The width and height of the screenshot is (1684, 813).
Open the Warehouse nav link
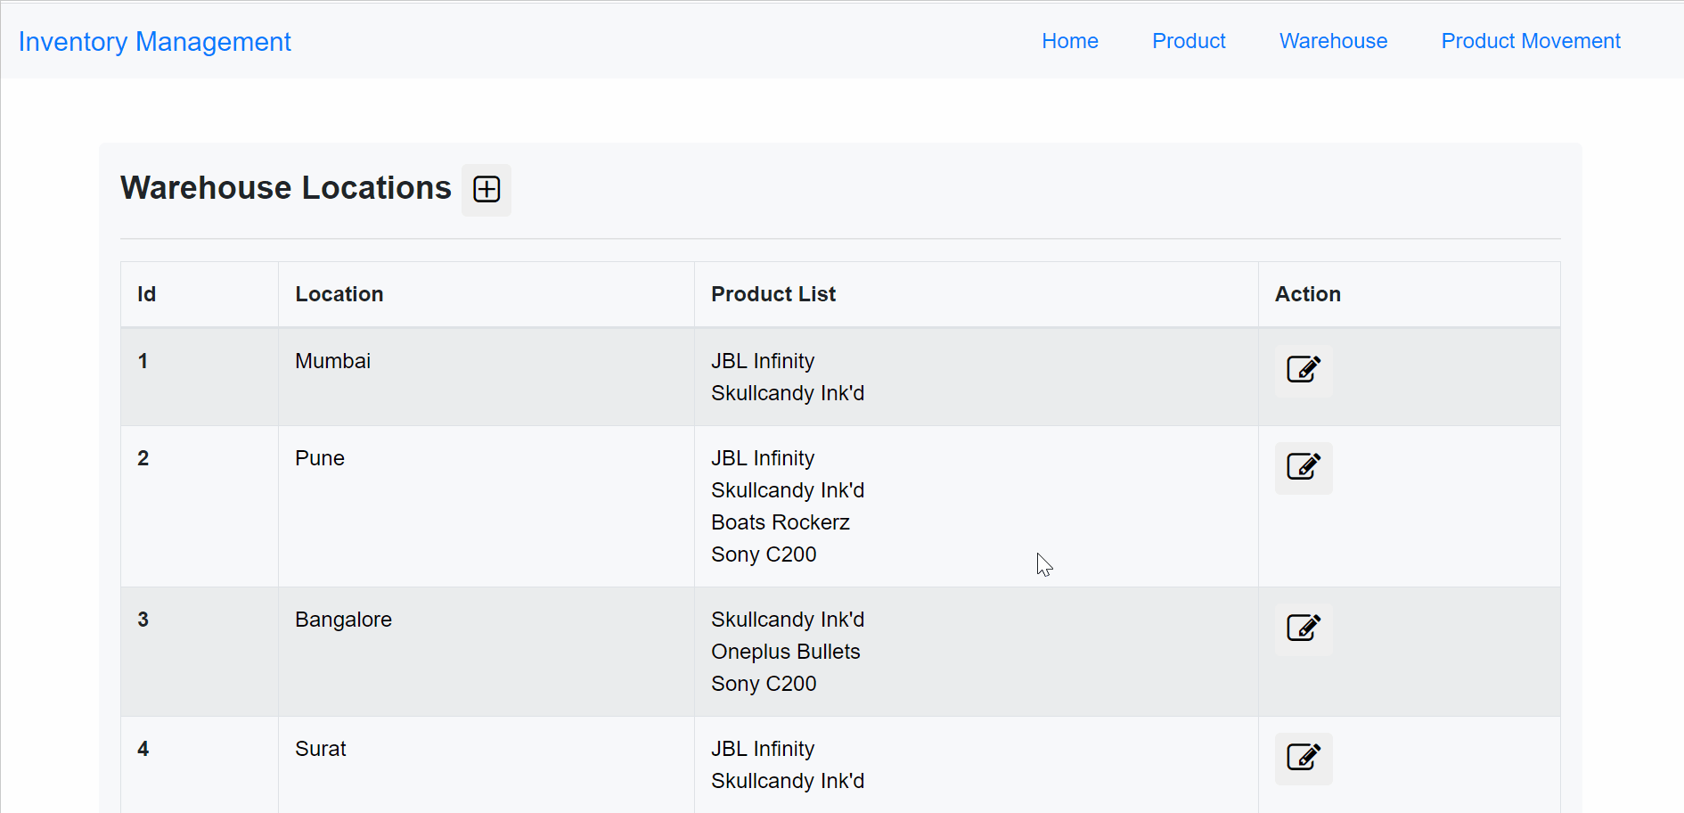pos(1333,41)
